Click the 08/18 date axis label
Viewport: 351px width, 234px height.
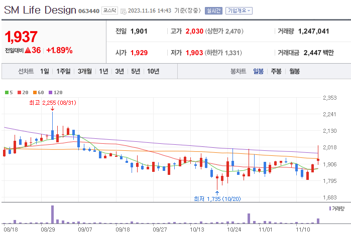pos(11,229)
